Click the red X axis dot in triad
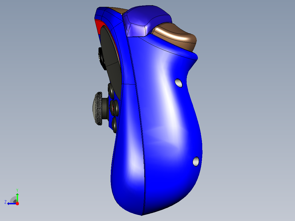Viewport: 295px width, 221px height. click(x=17, y=203)
